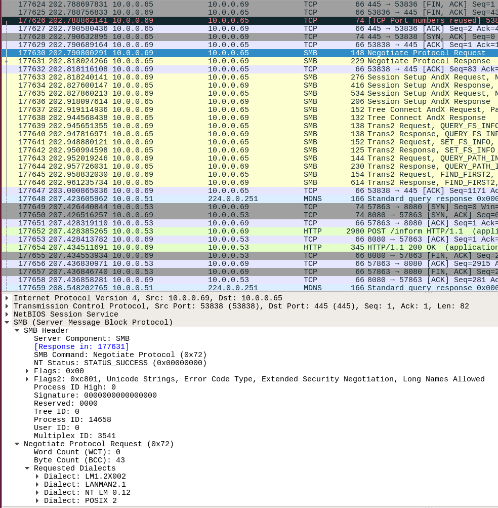Expand Transmission Control Protocol section

pos(7,306)
